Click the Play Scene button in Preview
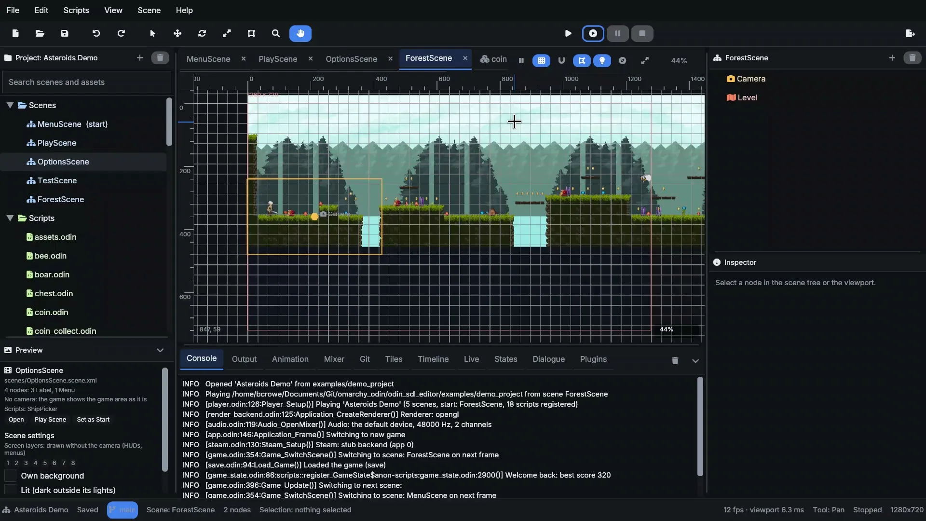Image resolution: width=926 pixels, height=521 pixels. coord(50,420)
